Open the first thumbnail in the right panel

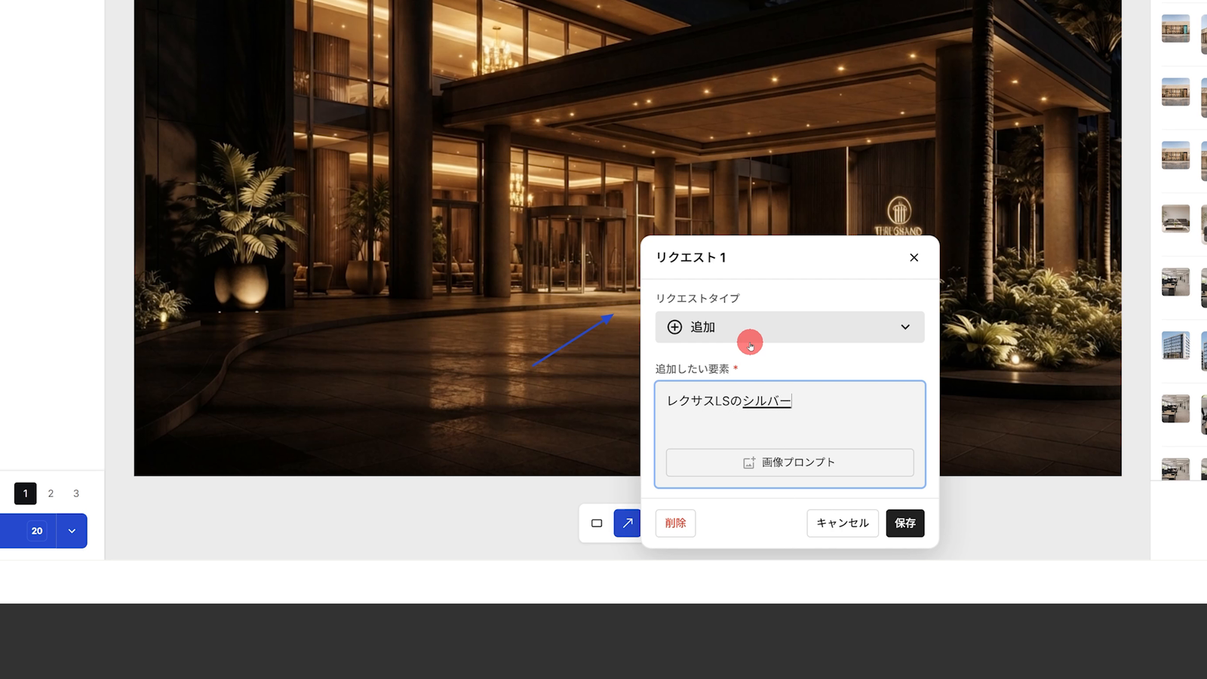tap(1175, 29)
